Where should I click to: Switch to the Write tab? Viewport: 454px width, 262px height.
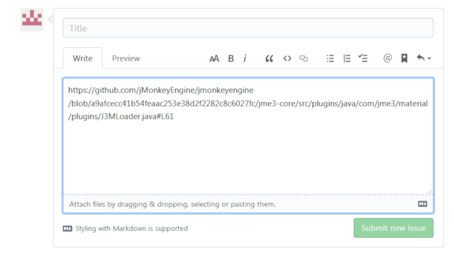(x=83, y=59)
